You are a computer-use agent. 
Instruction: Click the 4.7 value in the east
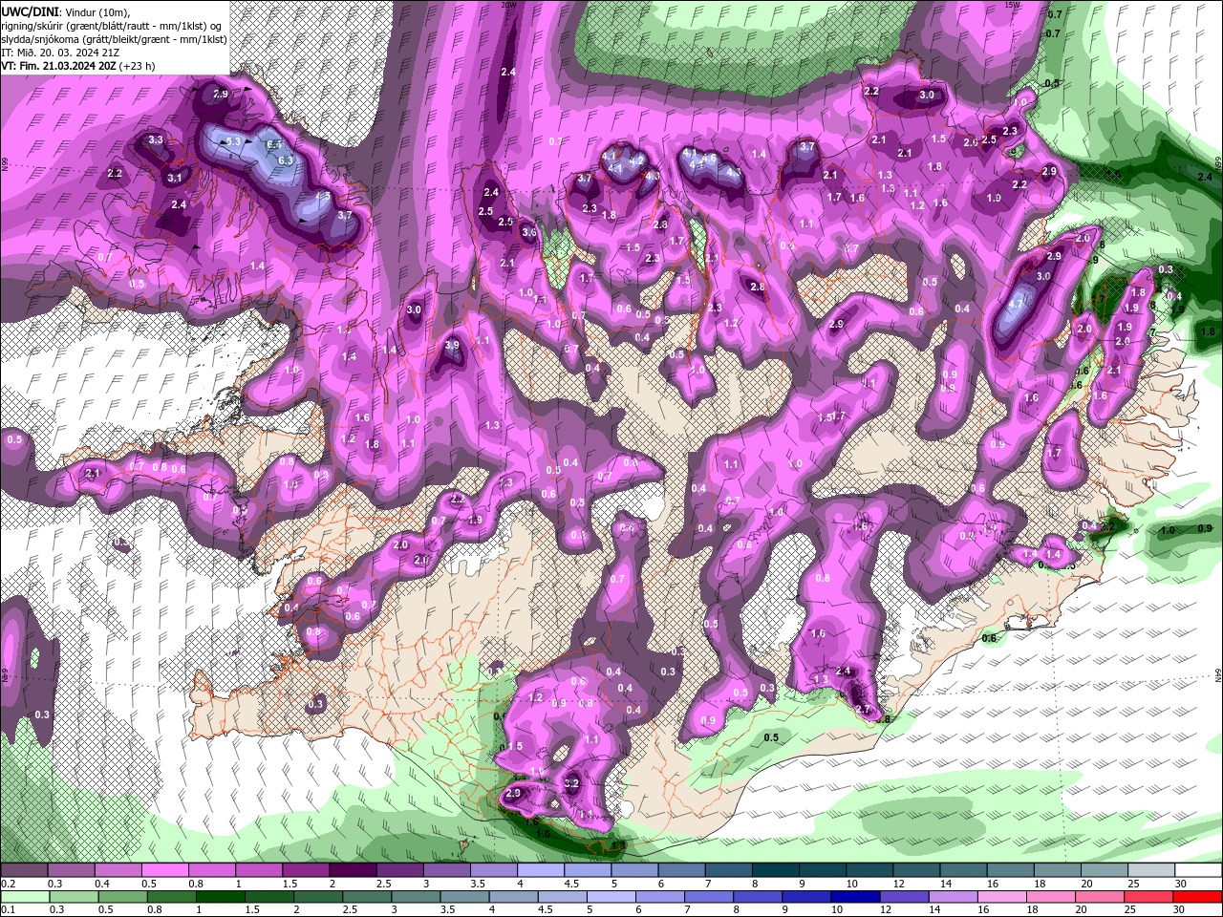tap(1017, 304)
